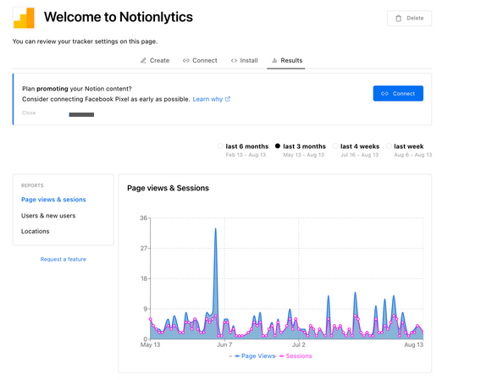Image resolution: width=481 pixels, height=380 pixels.
Task: Choose the last week radio option
Action: 389,146
